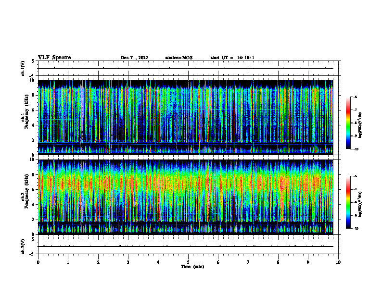381x294 pixels.
Task: Click the '2' frequency tick of ch.2 panel
Action: point(33,220)
